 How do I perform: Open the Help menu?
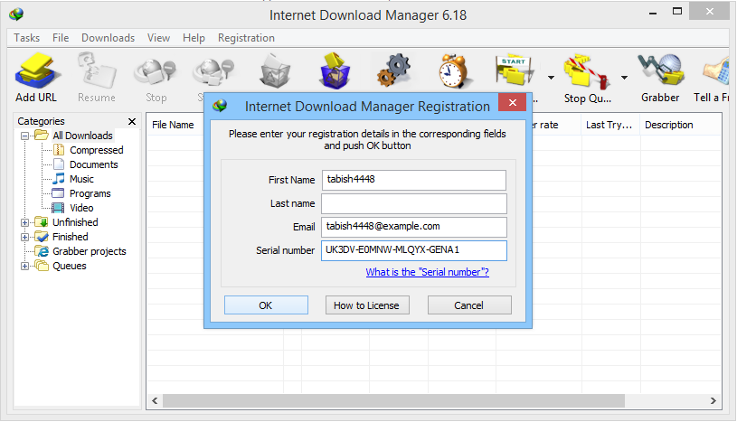click(x=194, y=38)
